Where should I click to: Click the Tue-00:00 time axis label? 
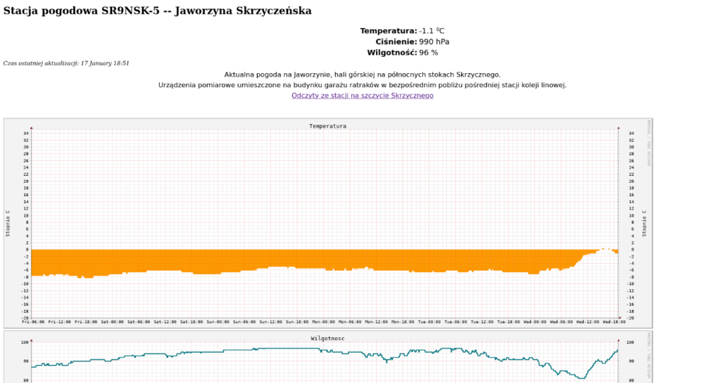point(428,322)
